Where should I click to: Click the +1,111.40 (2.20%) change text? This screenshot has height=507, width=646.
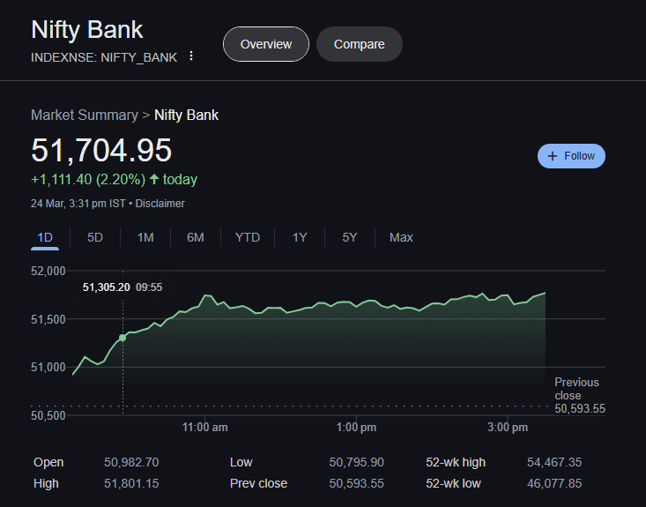click(88, 179)
